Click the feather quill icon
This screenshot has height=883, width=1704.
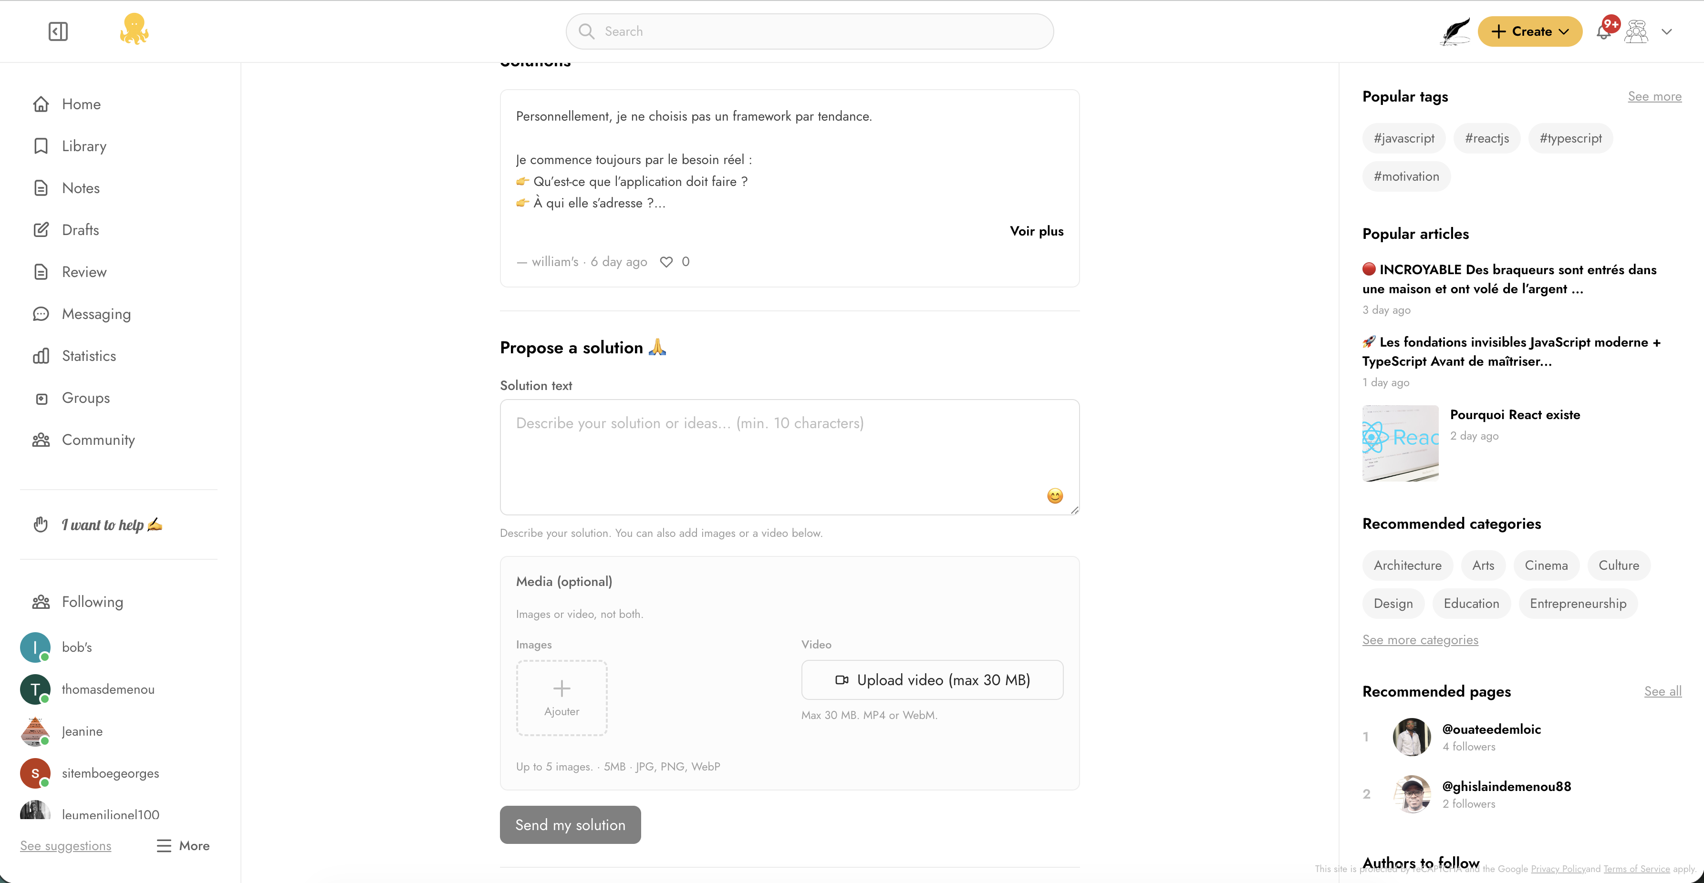click(1455, 31)
